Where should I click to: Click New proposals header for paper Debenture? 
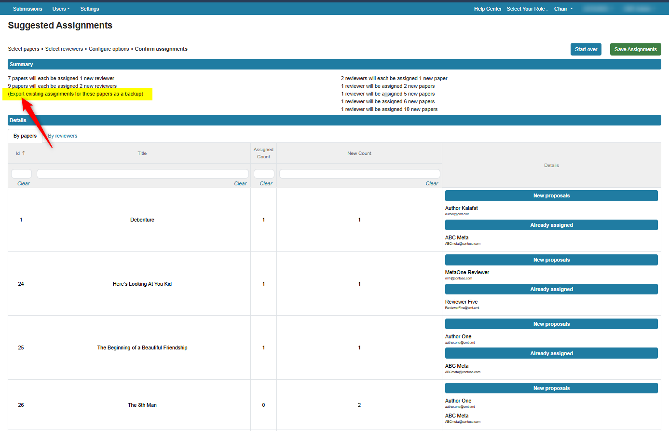[x=551, y=195]
